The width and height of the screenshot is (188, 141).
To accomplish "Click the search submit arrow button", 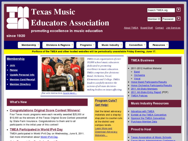I will pos(178,10).
